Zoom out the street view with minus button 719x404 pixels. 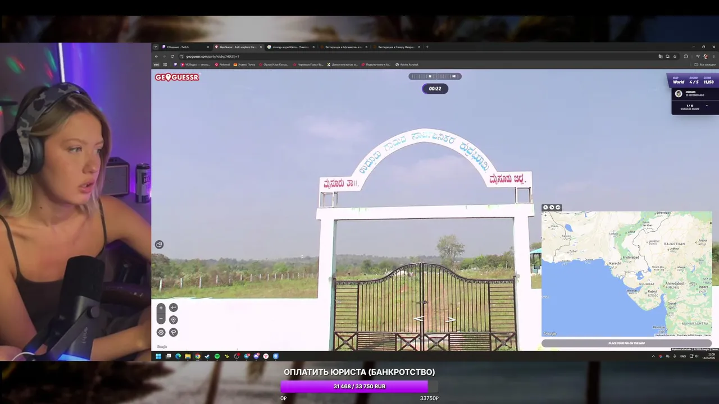161,319
